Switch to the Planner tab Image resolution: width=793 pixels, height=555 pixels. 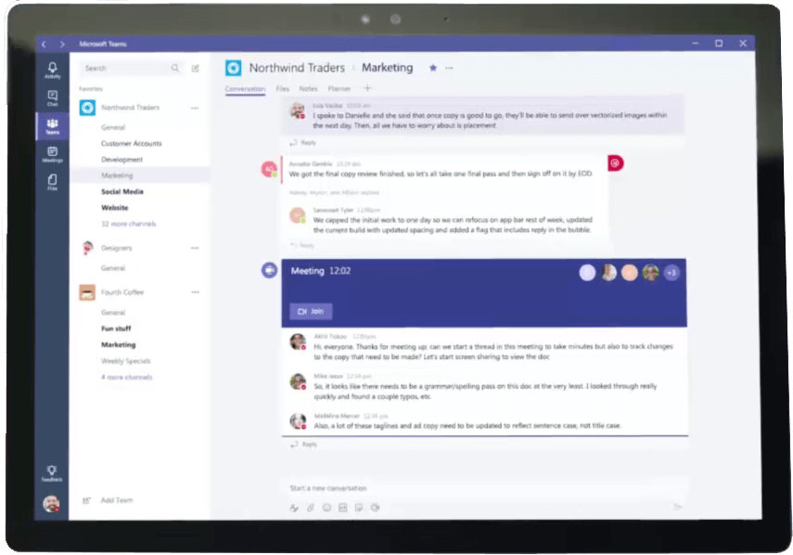[339, 88]
